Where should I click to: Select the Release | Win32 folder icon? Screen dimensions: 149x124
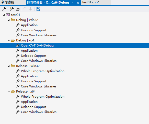13,66
